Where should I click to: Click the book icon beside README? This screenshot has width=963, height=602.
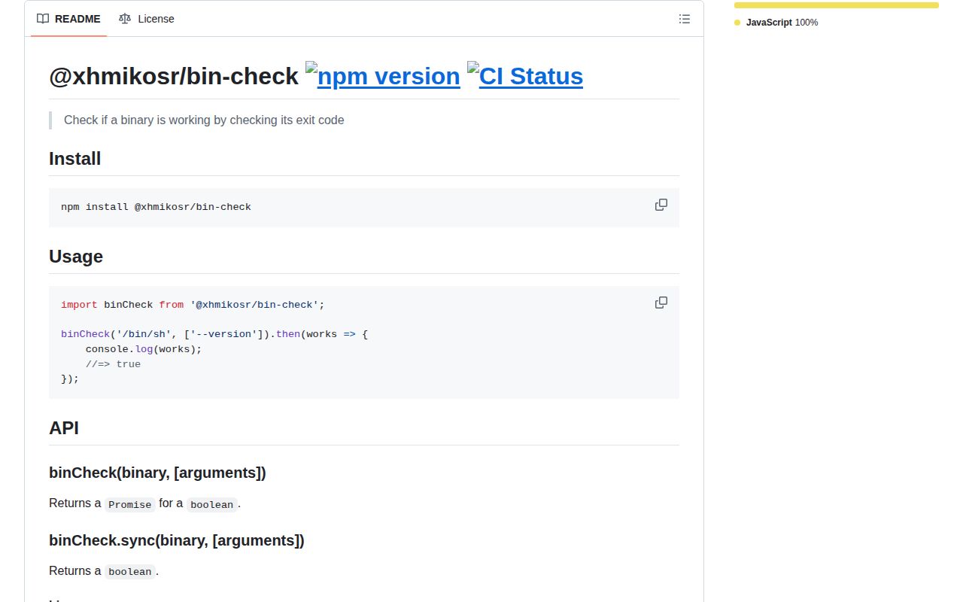tap(43, 19)
